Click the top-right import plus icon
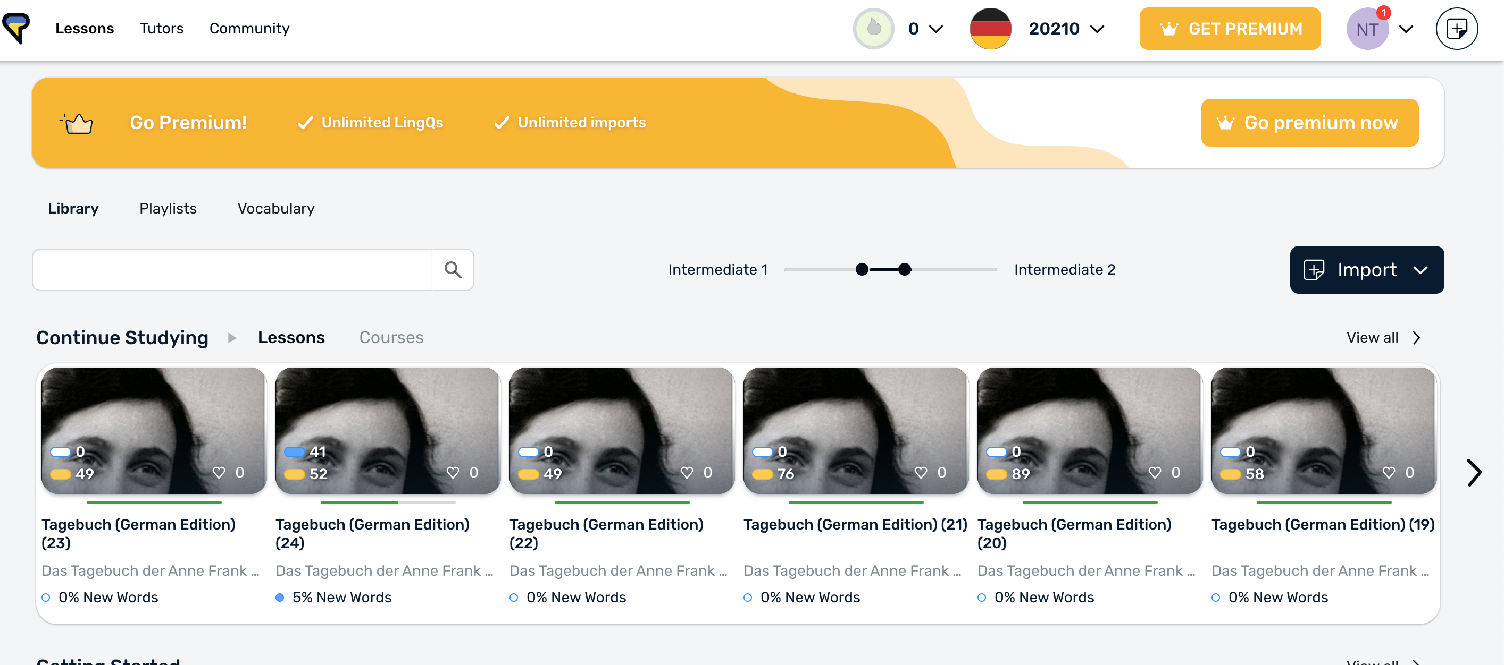Image resolution: width=1504 pixels, height=665 pixels. pyautogui.click(x=1456, y=28)
